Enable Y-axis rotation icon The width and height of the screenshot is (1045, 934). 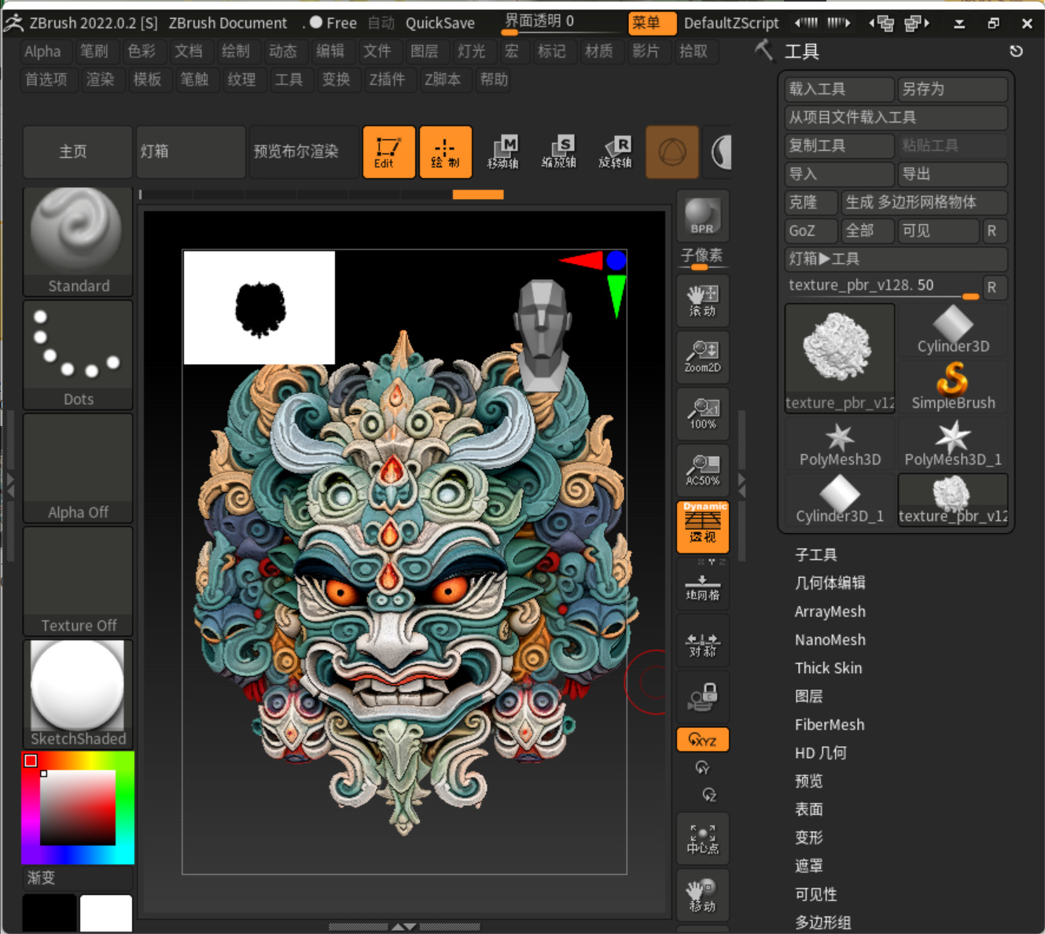702,767
